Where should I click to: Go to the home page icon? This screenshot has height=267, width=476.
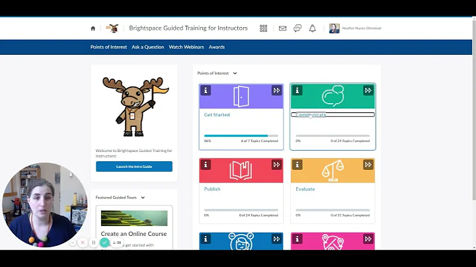coord(93,28)
